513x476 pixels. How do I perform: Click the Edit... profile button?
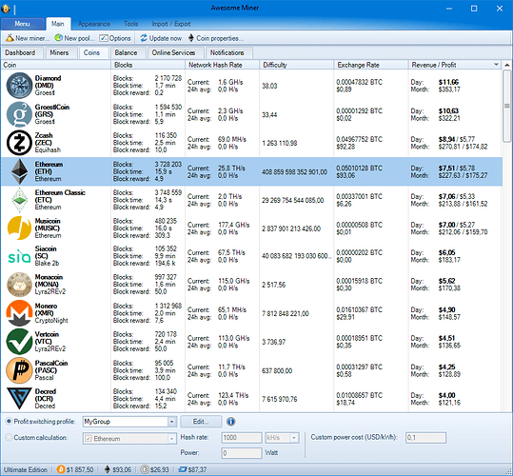point(201,422)
